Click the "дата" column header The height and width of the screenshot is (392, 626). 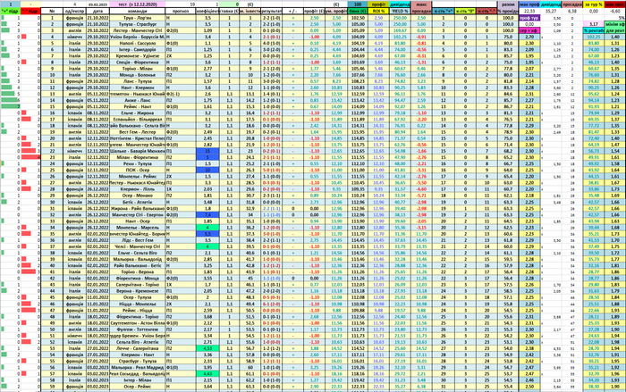(x=97, y=12)
